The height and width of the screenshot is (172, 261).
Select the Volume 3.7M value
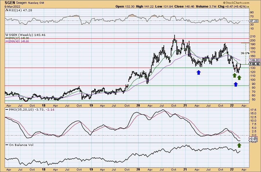(x=206, y=6)
